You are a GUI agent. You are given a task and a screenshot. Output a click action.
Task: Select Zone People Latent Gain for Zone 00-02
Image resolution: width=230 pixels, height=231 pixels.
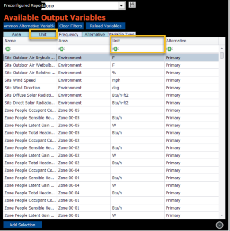pyautogui.click(x=111, y=155)
